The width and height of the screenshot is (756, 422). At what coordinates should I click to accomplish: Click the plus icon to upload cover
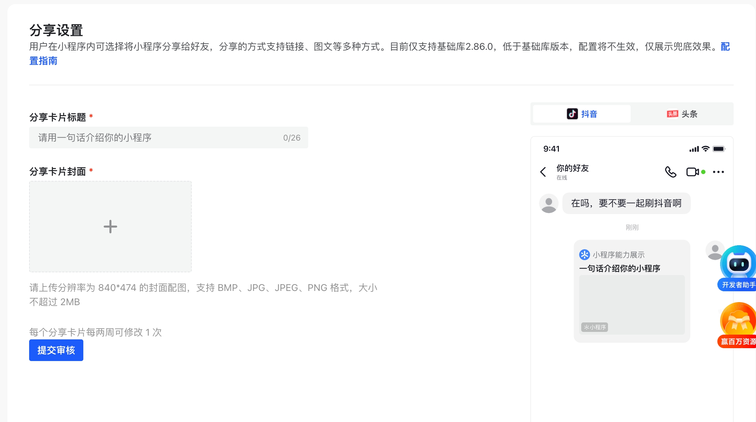click(110, 227)
